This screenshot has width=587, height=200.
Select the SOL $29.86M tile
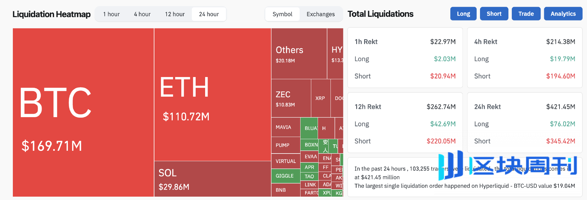click(212, 179)
